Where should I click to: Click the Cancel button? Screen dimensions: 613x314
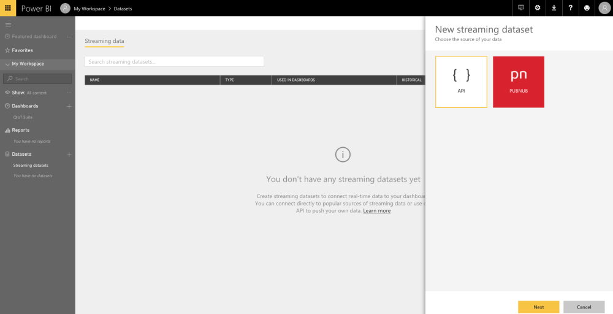click(x=584, y=307)
